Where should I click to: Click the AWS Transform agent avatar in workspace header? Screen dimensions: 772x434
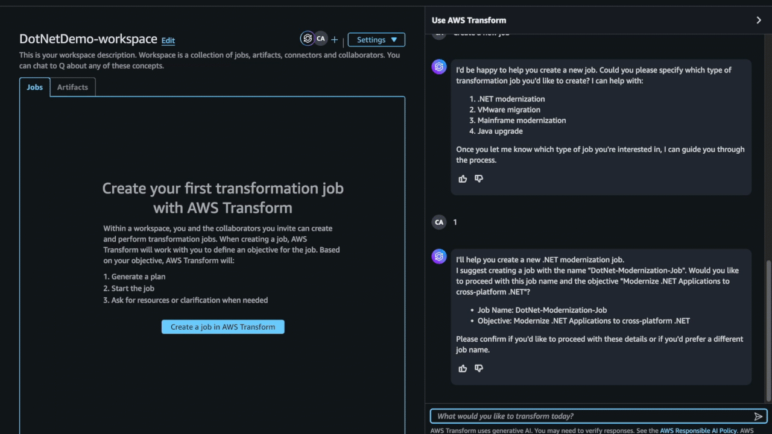pos(308,39)
